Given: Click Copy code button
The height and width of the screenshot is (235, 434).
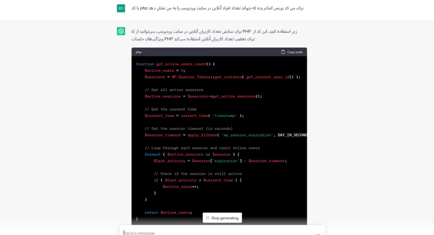Looking at the screenshot, I should 292,52.
